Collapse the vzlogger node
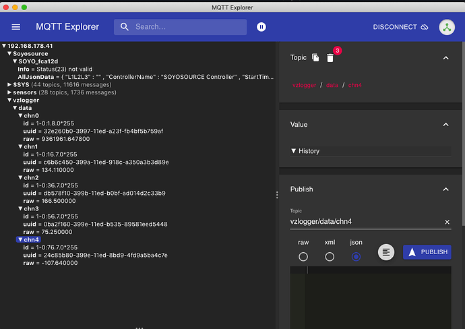This screenshot has width=465, height=329. tap(9, 100)
